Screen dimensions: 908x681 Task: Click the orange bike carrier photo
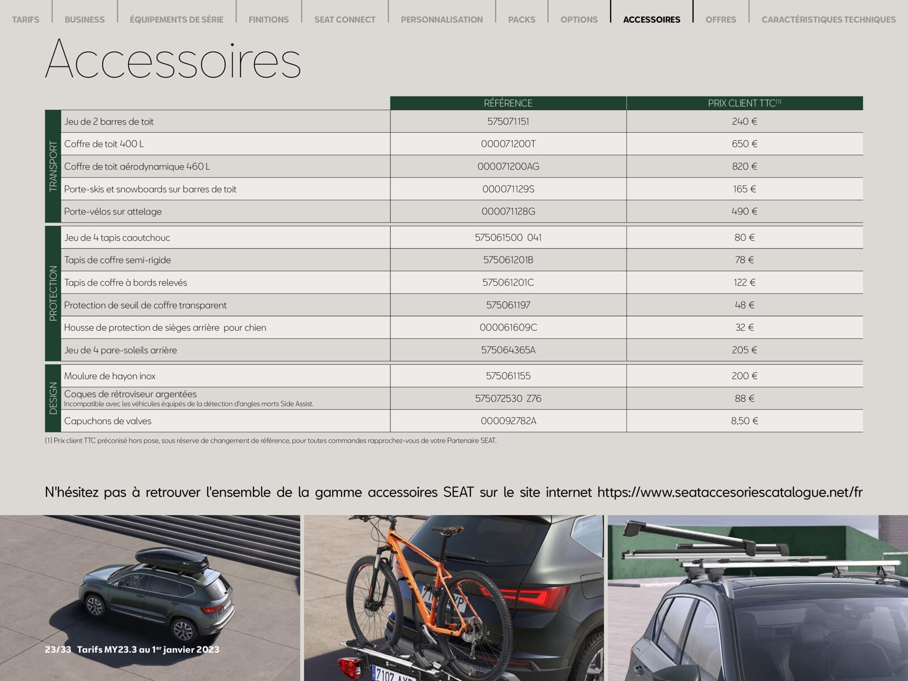pos(454,598)
